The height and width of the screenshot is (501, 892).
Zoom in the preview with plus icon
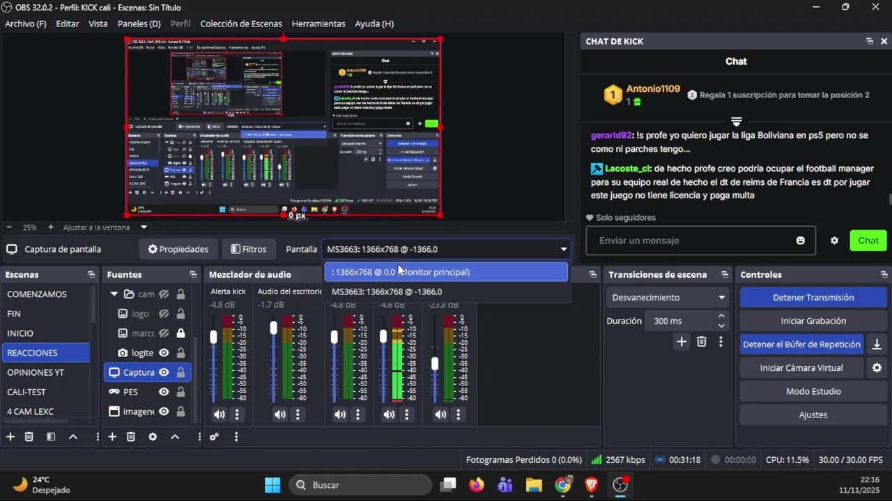pyautogui.click(x=50, y=228)
